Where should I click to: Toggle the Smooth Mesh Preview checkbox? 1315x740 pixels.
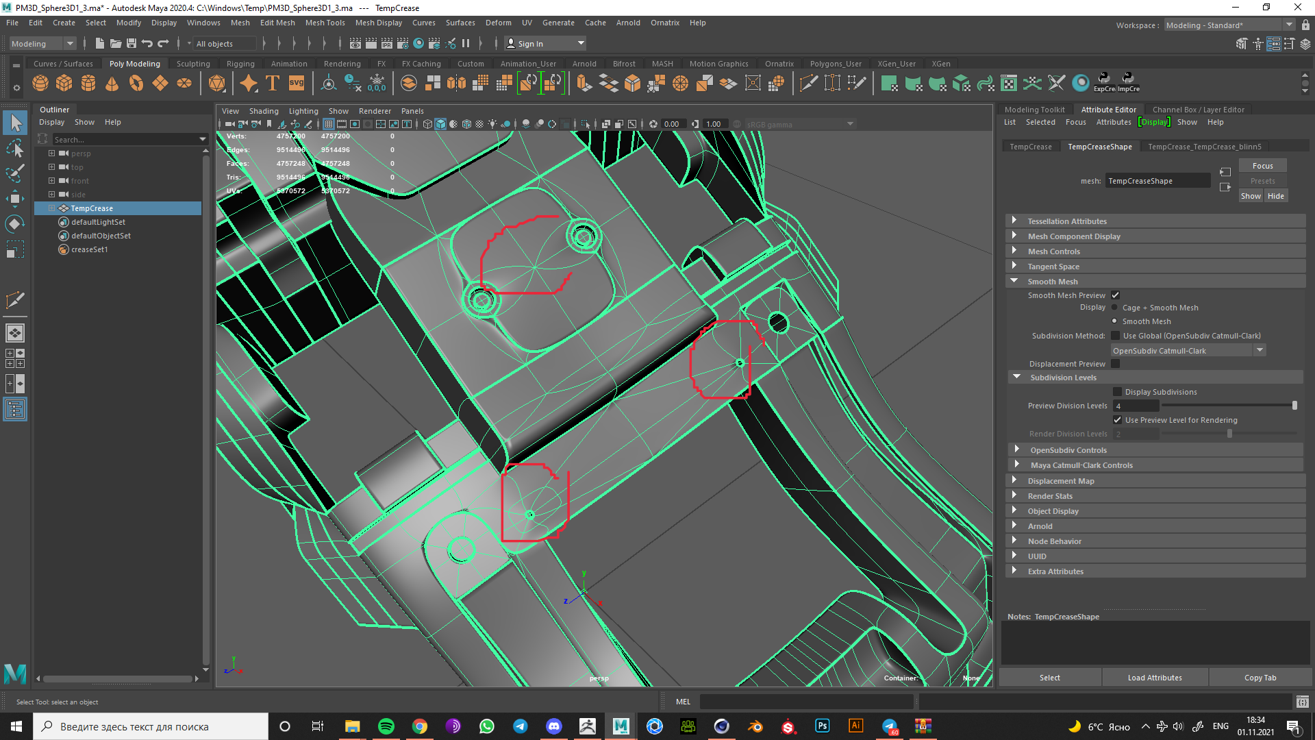click(1115, 295)
